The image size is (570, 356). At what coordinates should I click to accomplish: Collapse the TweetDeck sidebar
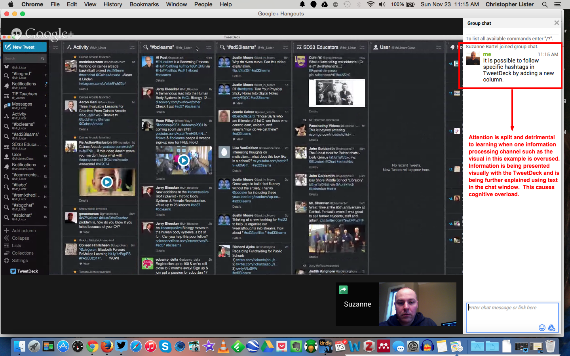click(x=17, y=238)
